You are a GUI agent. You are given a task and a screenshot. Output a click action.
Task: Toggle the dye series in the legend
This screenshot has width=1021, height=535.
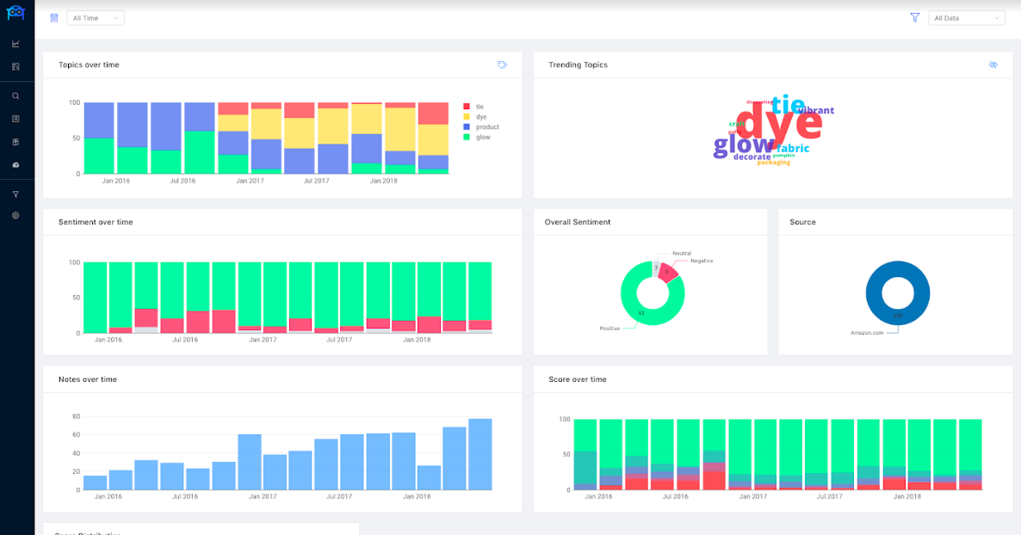click(474, 117)
